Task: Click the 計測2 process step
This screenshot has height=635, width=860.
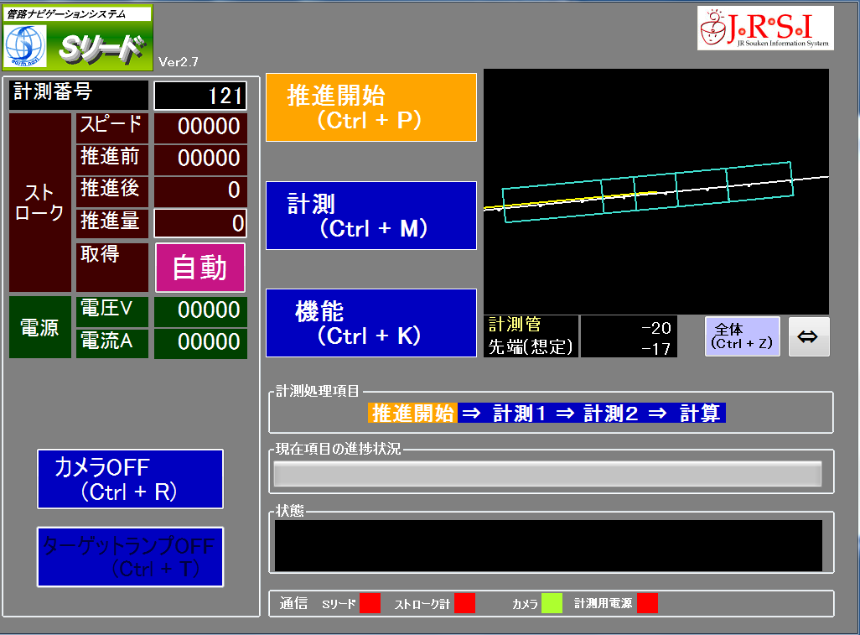Action: tap(610, 413)
